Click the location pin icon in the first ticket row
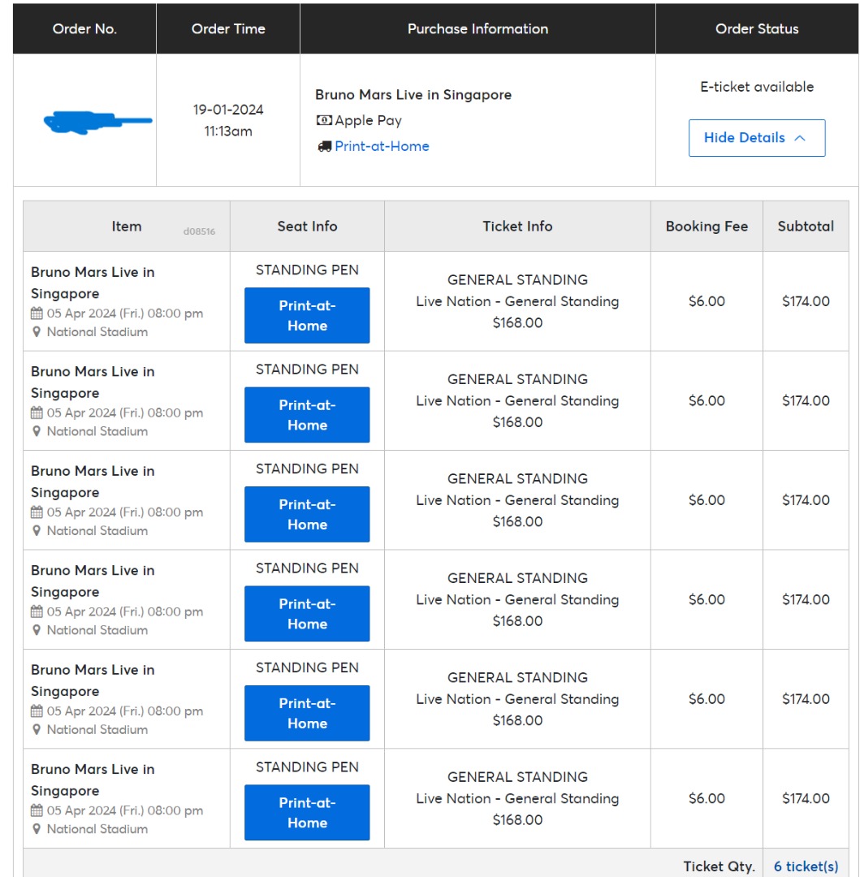Screen dimensions: 860x877 click(x=37, y=332)
